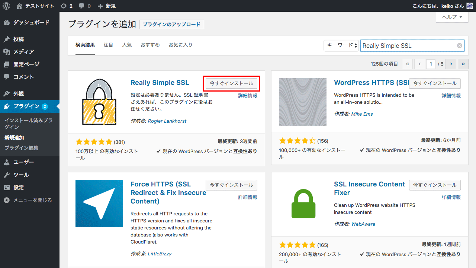476x268 pixels.
Task: Click the 固定ページ page icon in sidebar
Action: pyautogui.click(x=7, y=64)
